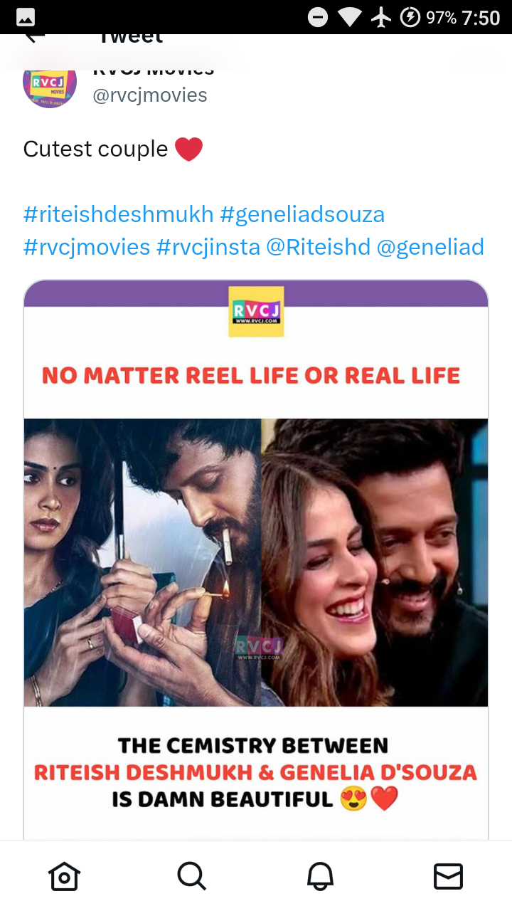
Task: Open the Search magnifier icon
Action: (192, 876)
